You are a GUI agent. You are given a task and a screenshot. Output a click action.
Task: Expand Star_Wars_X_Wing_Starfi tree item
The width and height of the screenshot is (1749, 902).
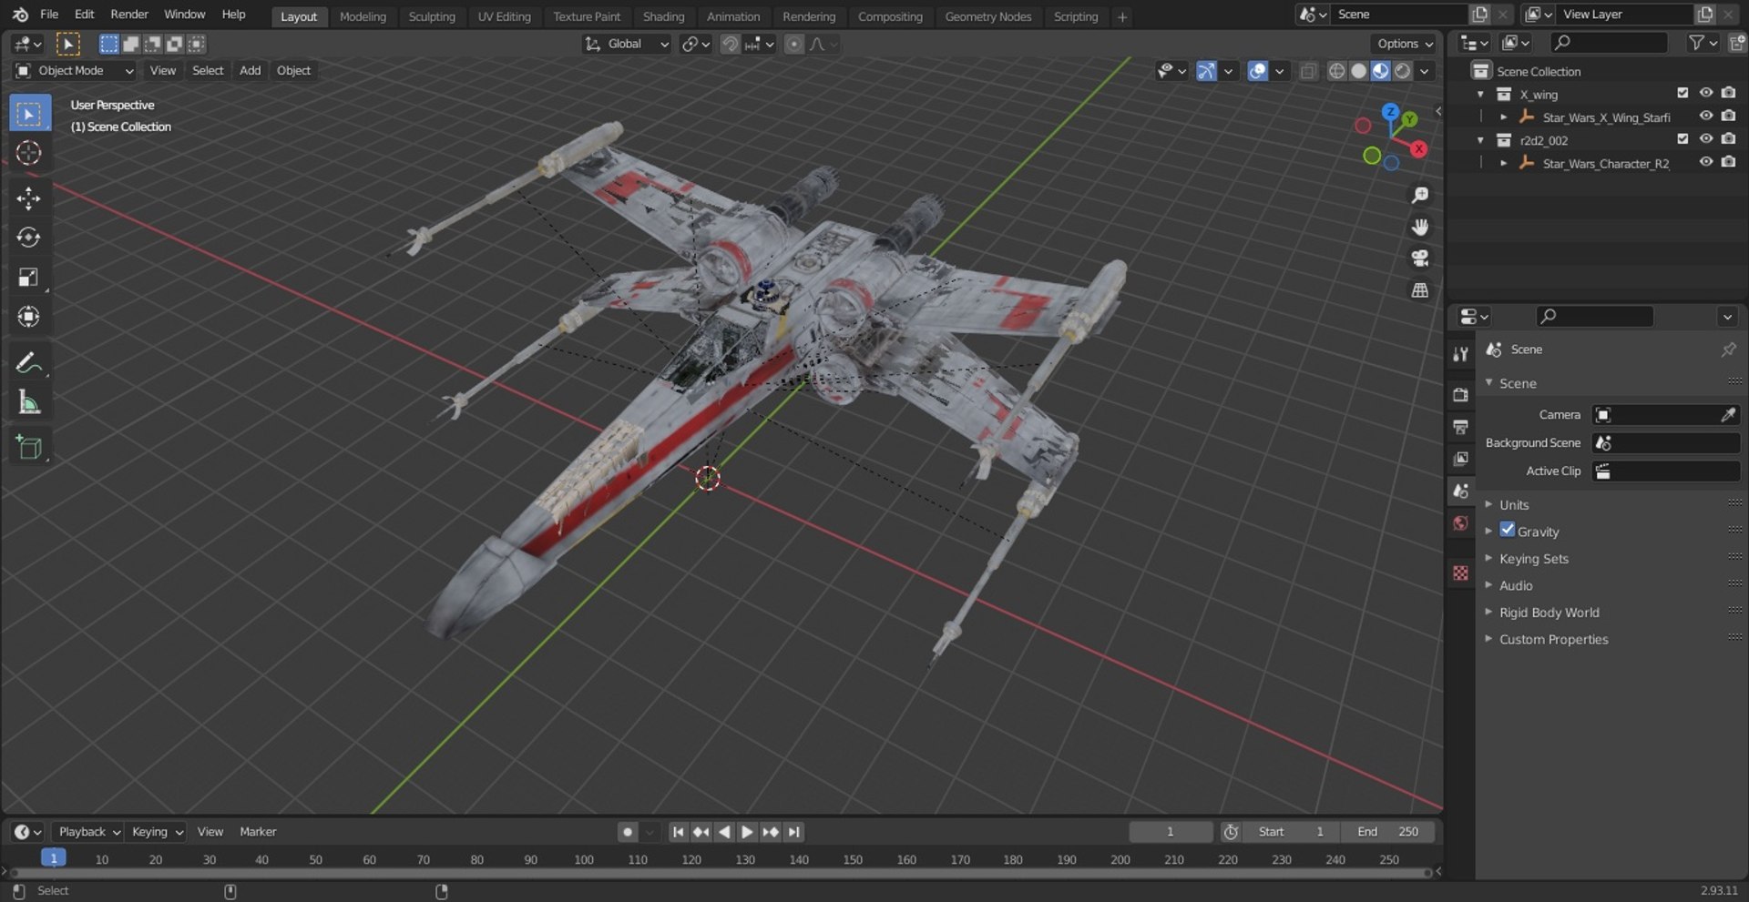[1504, 117]
